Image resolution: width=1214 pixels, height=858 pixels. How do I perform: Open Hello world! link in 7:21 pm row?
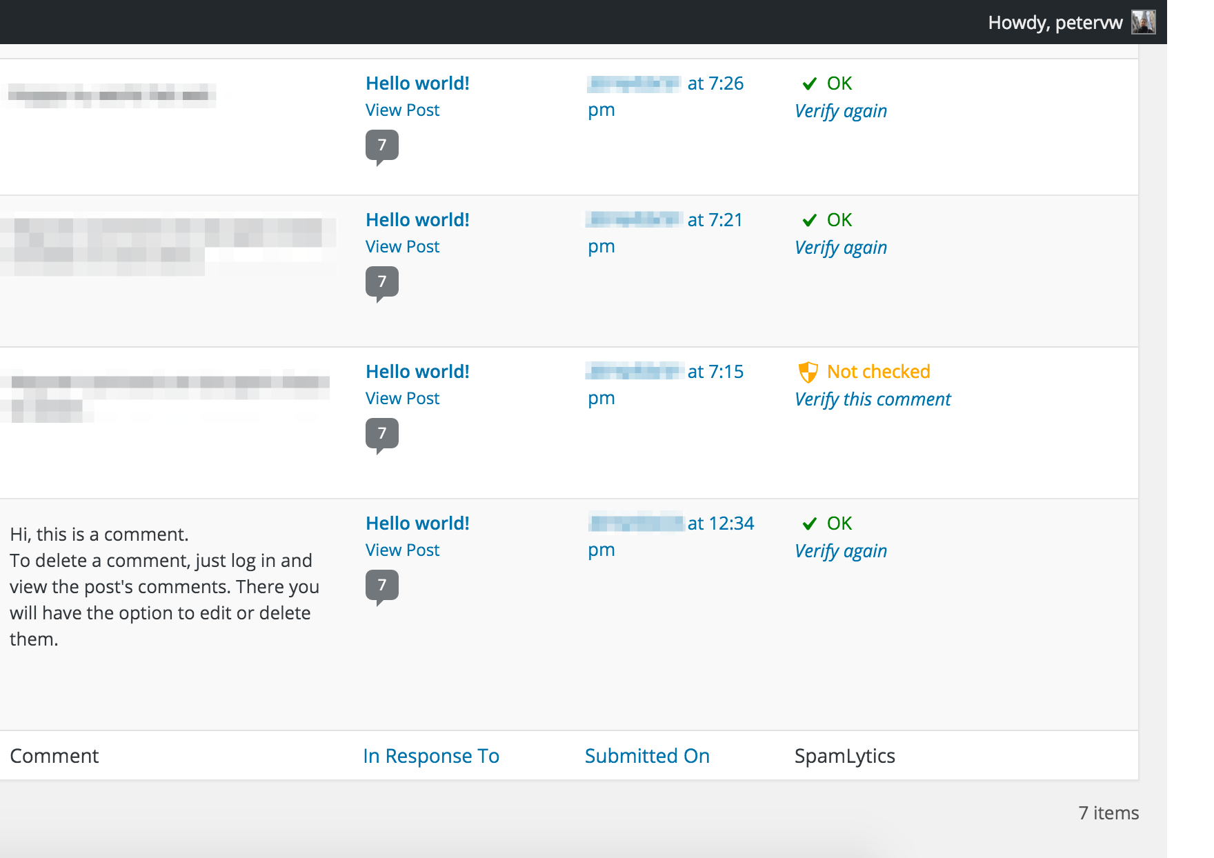click(417, 220)
